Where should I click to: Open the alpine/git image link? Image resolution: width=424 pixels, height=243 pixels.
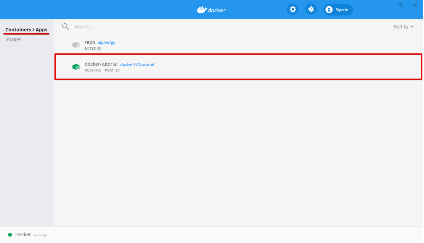click(x=107, y=43)
